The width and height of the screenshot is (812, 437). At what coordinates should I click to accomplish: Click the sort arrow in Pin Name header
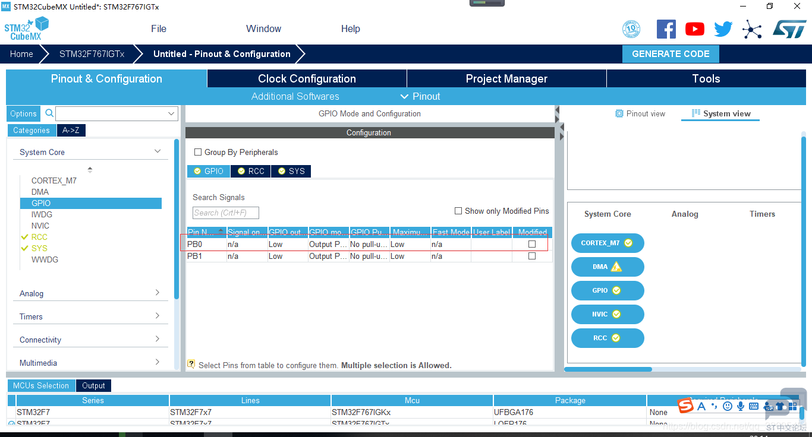click(221, 230)
